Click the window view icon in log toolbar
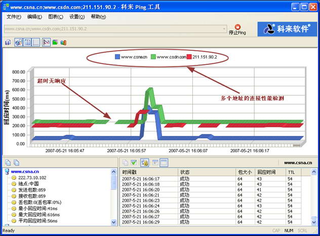This screenshot has width=320, height=236. 155,162
